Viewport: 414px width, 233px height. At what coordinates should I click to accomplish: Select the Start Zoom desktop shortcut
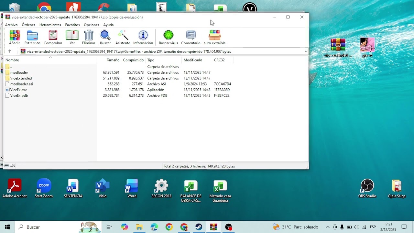[44, 188]
